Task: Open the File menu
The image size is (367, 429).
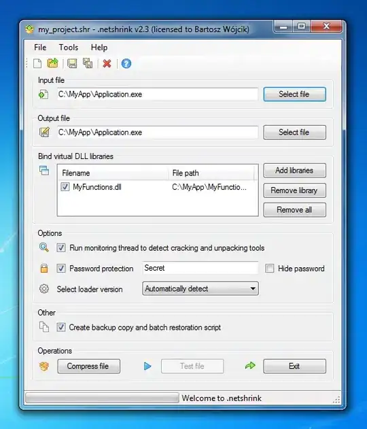Action: [40, 48]
